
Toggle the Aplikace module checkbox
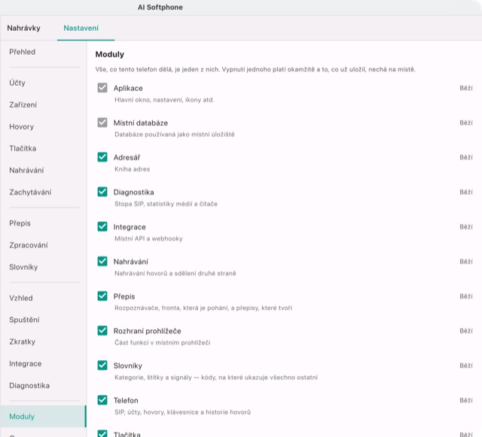coord(102,88)
